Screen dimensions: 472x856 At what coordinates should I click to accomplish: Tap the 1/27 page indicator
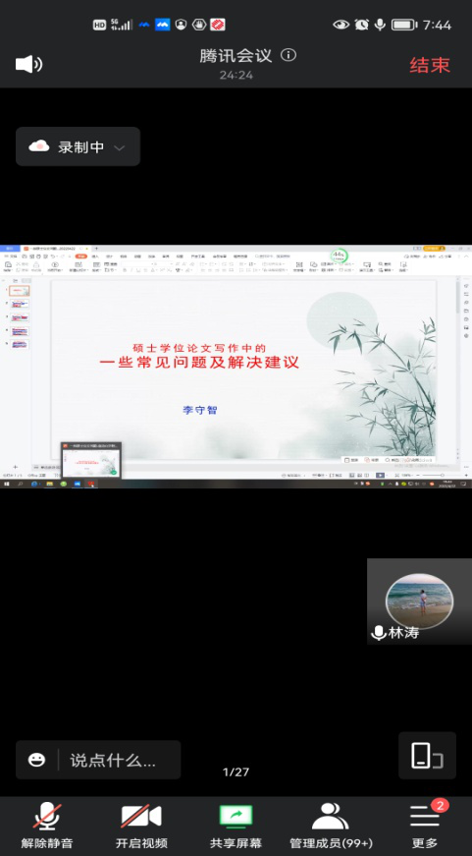tap(236, 771)
